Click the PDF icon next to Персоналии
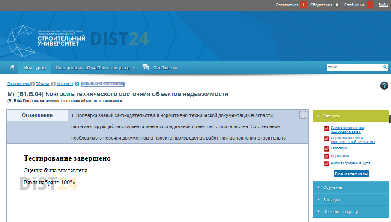Viewport: 391px width, 222px height. pos(327,156)
